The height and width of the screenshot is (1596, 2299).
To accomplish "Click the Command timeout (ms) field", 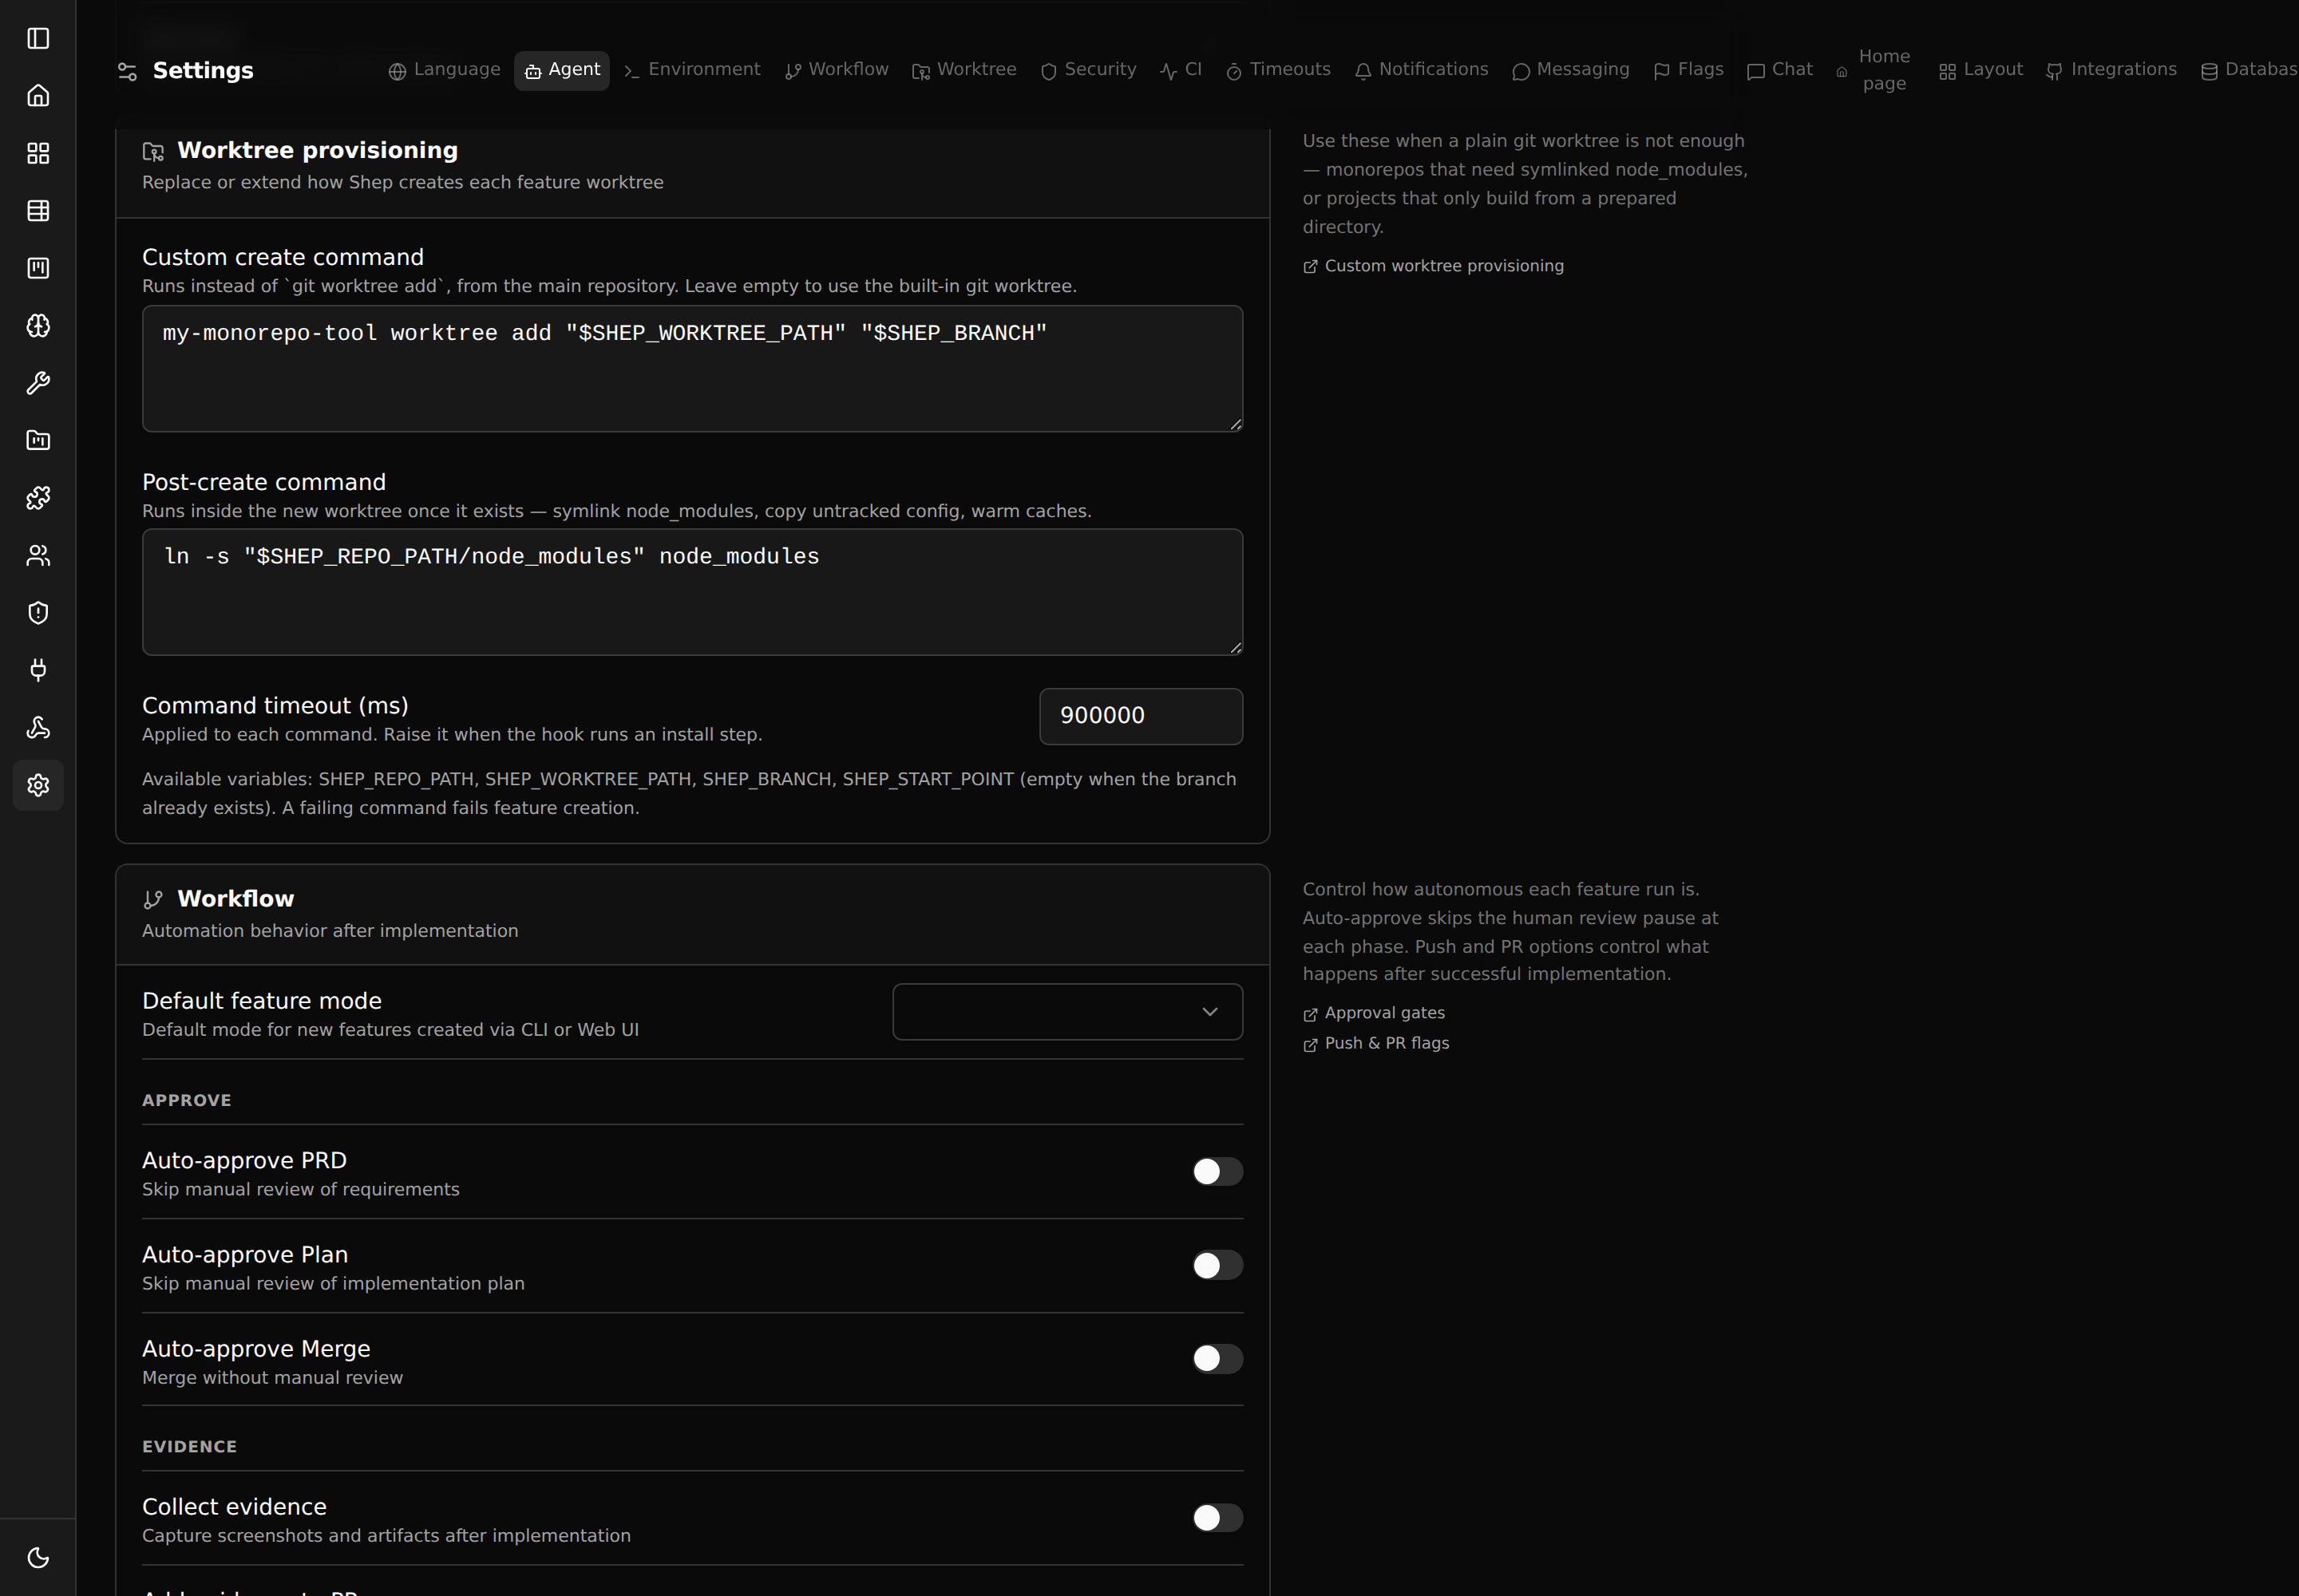I will point(1141,716).
